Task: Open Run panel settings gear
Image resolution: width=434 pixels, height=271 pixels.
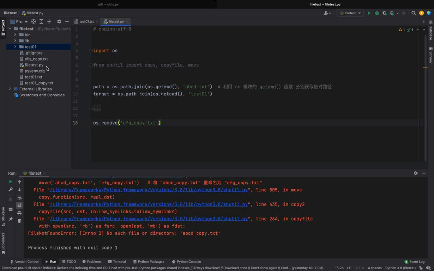Action: (x=416, y=173)
